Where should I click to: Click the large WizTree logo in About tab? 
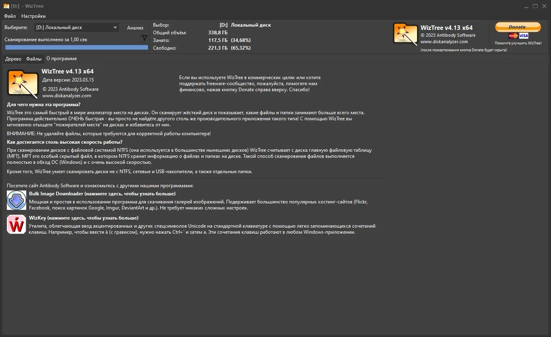pyautogui.click(x=22, y=83)
